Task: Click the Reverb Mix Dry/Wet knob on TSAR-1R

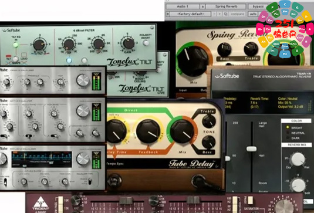Action: point(298,160)
